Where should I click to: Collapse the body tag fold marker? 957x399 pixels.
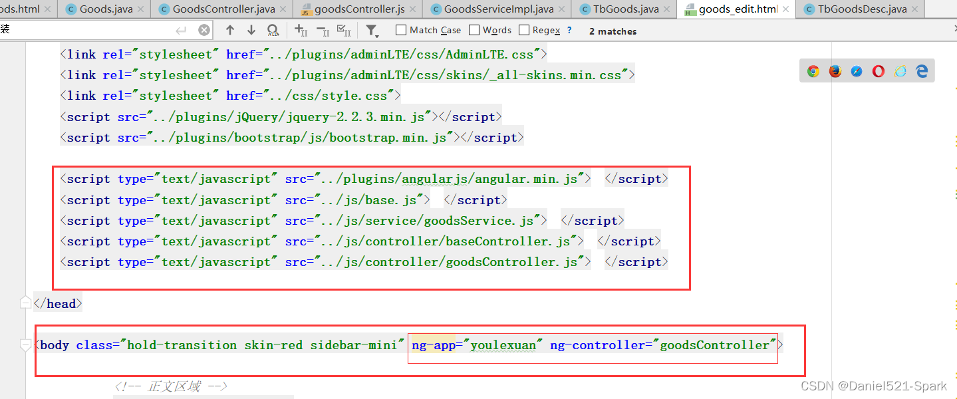click(25, 345)
